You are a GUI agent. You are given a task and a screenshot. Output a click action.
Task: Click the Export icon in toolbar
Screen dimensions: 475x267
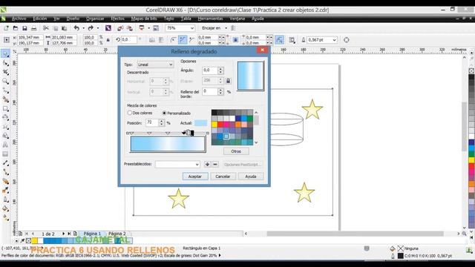[x=130, y=28]
